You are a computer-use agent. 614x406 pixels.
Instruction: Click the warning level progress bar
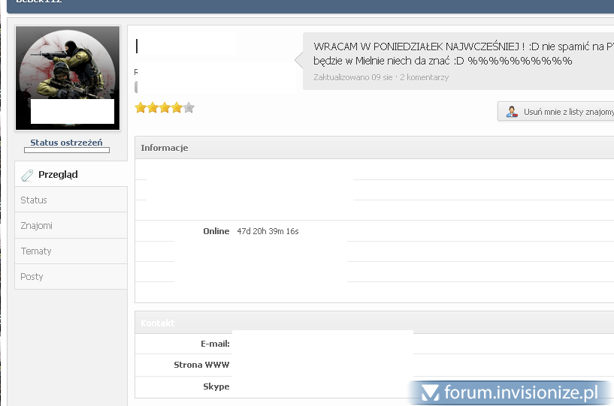coord(66,150)
